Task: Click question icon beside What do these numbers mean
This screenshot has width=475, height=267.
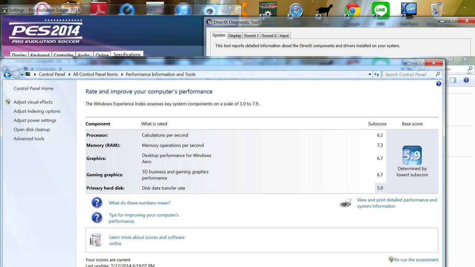Action: [97, 202]
